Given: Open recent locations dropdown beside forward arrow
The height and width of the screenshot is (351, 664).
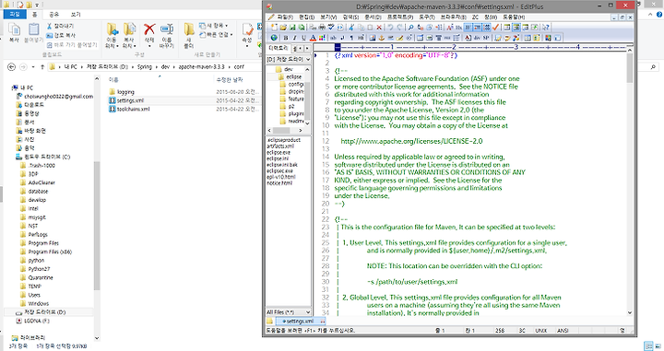Looking at the screenshot, I should pos(32,67).
